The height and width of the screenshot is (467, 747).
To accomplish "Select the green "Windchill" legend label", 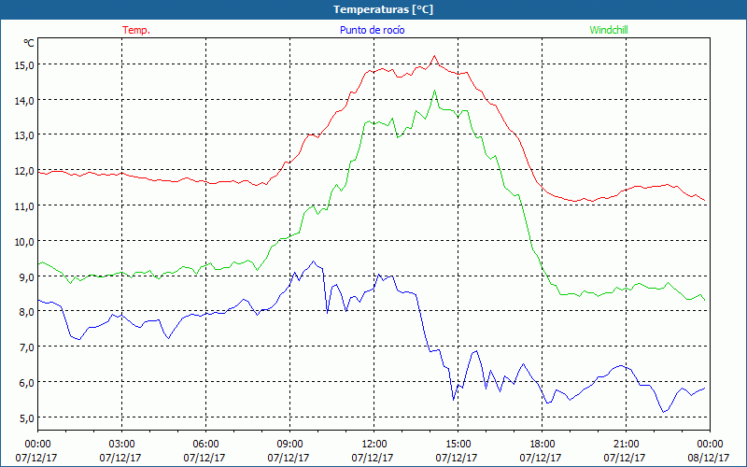I will click(609, 30).
